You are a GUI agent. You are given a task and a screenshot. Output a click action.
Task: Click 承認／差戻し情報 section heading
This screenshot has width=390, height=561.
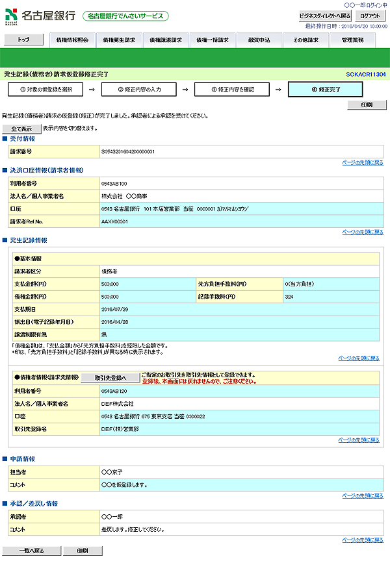[x=34, y=504]
